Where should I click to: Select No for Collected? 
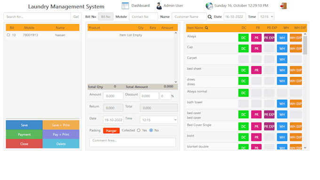click(x=151, y=131)
